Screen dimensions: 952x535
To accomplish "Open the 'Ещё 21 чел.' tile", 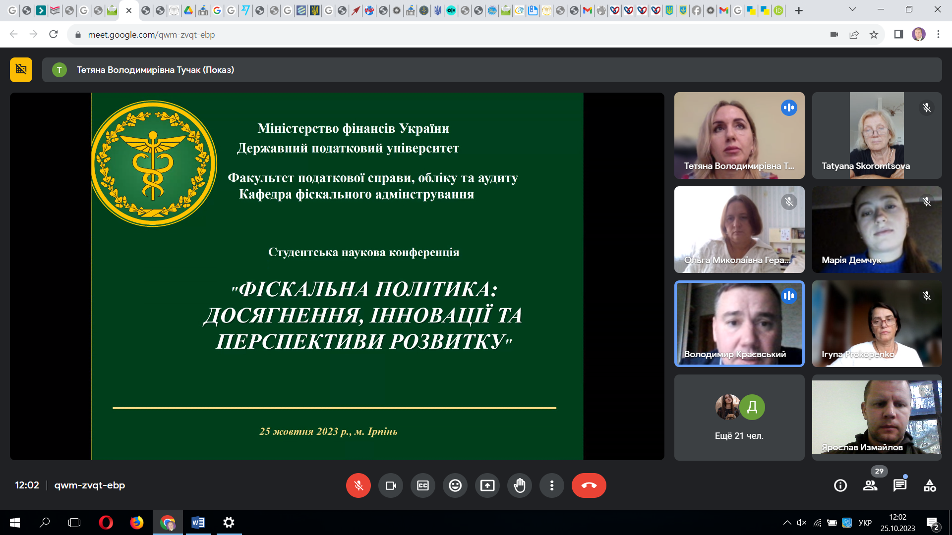I will [x=739, y=418].
